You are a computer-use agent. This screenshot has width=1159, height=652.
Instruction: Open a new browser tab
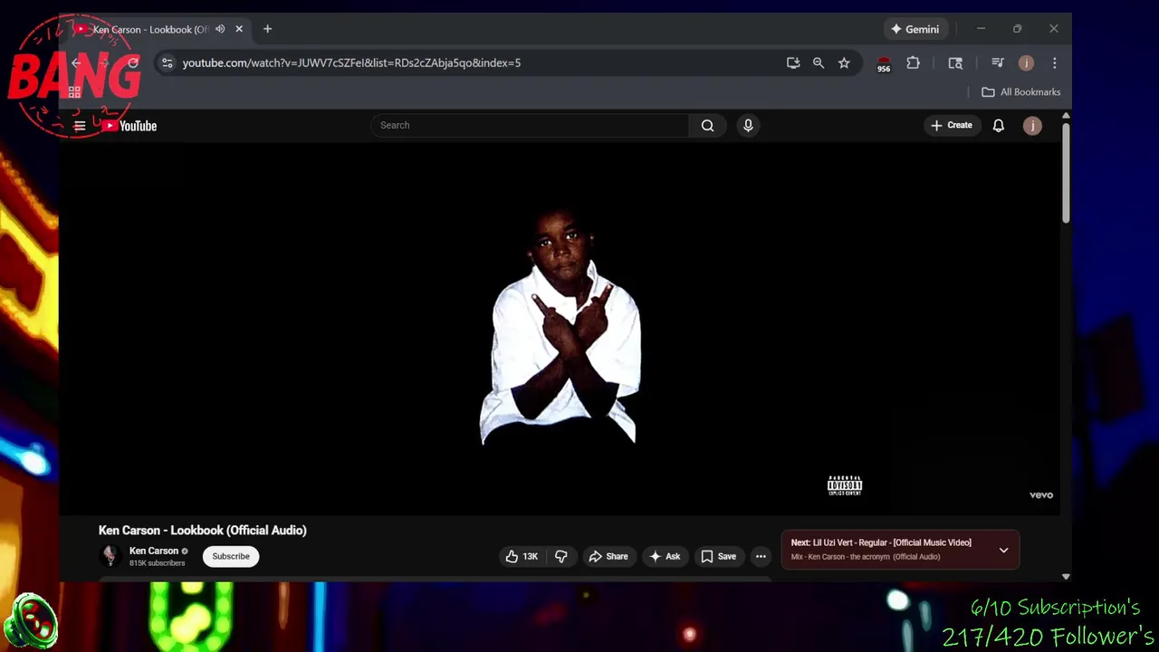[x=267, y=29]
